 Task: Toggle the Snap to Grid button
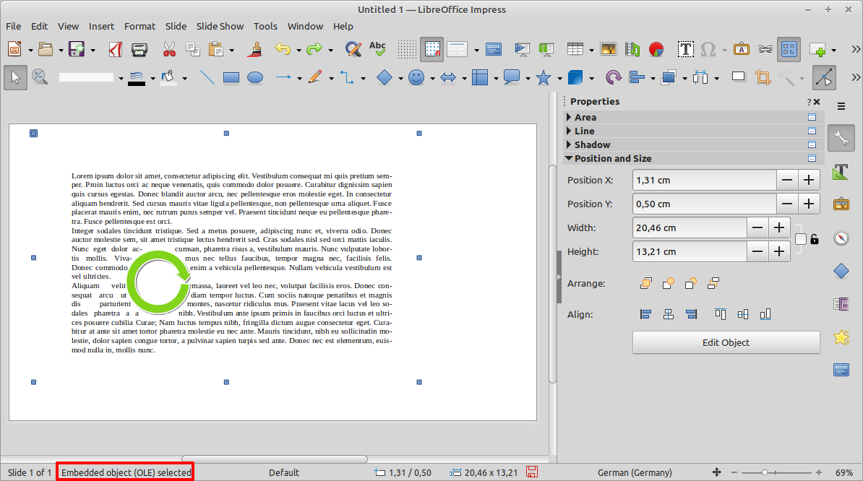pyautogui.click(x=432, y=49)
